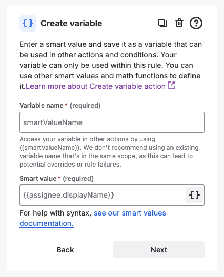Image resolution: width=224 pixels, height=277 pixels.
Task: Delete the action with trash icon
Action: [179, 23]
